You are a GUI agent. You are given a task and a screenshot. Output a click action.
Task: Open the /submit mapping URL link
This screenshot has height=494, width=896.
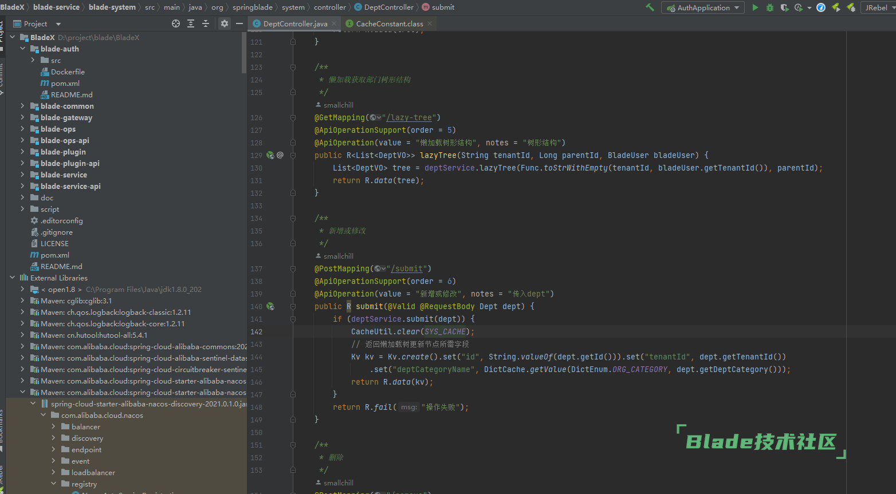pos(407,268)
